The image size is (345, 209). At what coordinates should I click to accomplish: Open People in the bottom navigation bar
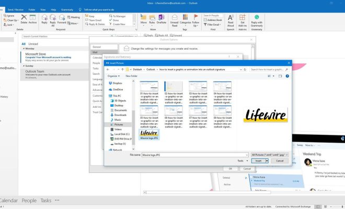(x=29, y=201)
